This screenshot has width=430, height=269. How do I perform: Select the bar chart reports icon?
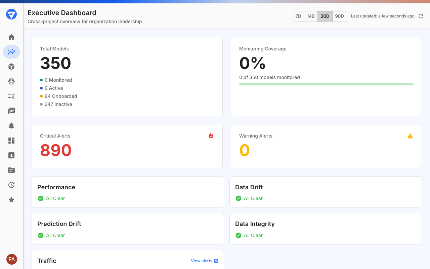pos(11,155)
